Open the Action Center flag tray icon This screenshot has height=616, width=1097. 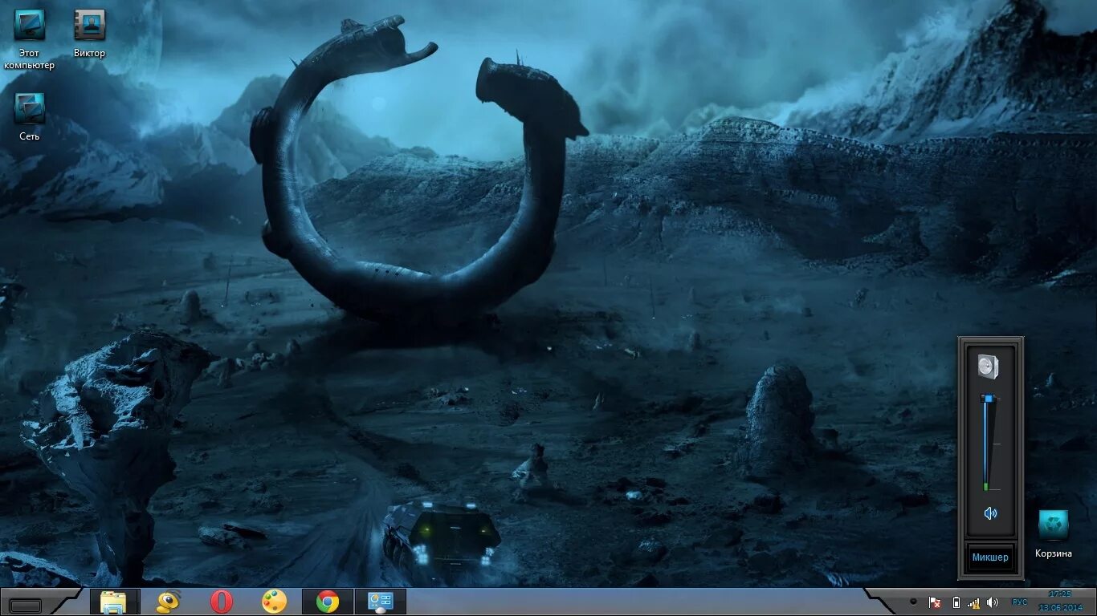(x=935, y=602)
